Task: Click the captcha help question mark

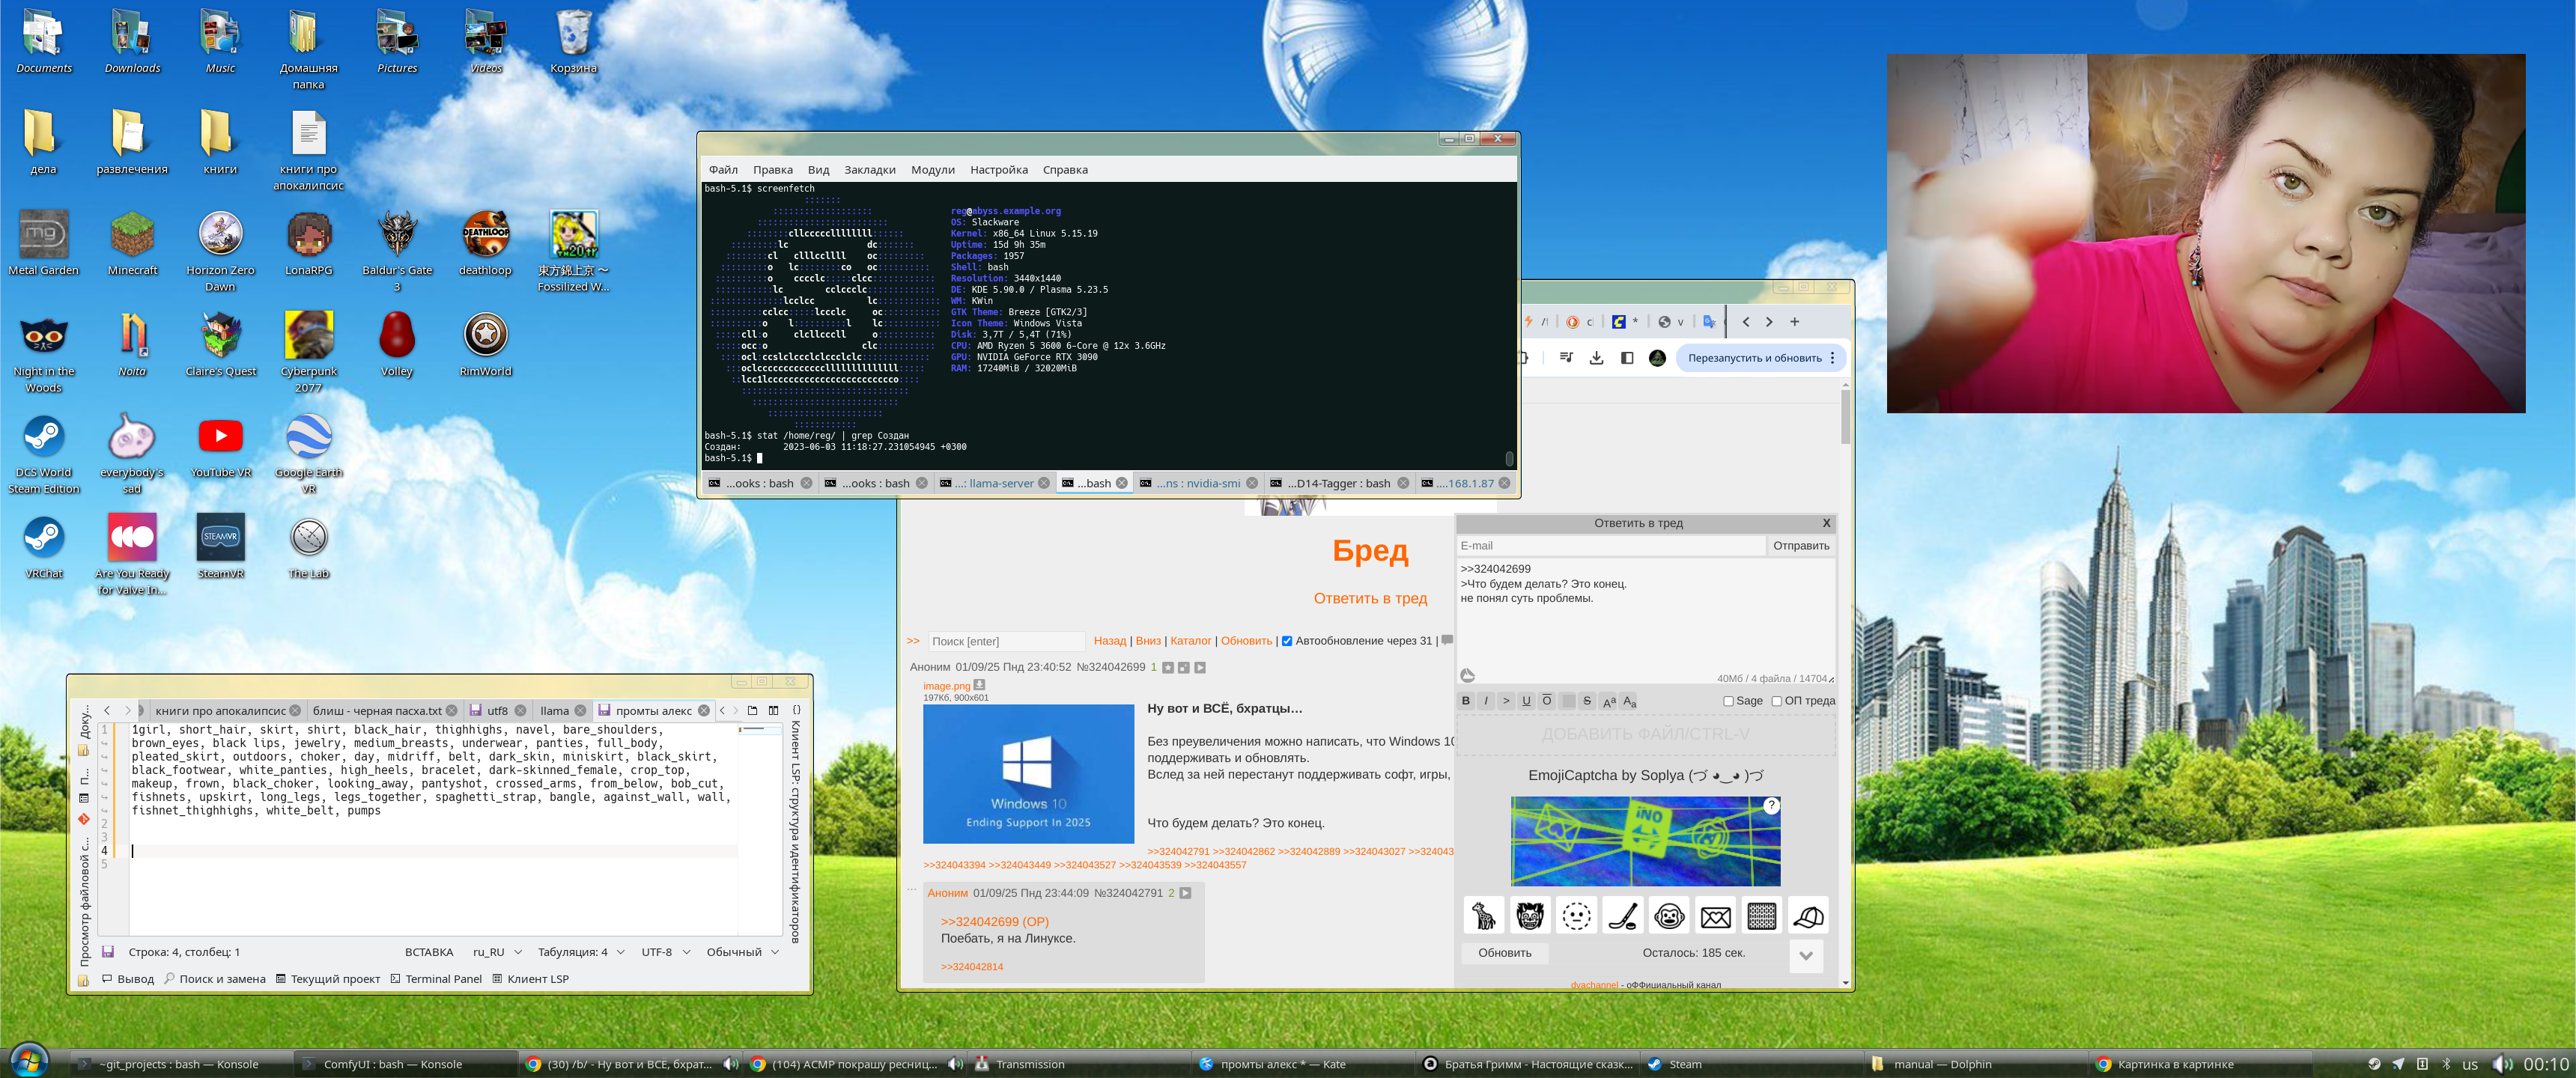Action: tap(1771, 805)
